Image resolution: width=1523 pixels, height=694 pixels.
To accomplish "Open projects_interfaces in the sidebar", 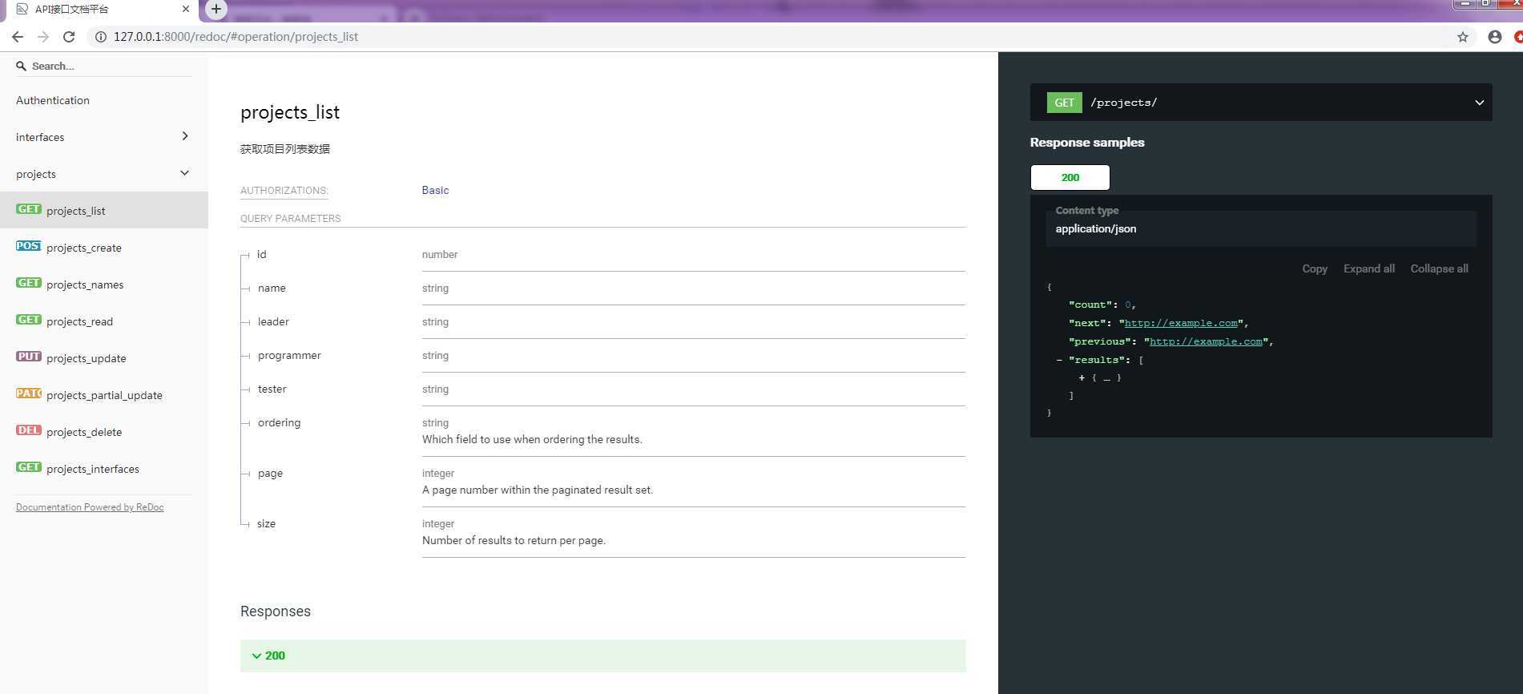I will click(93, 469).
